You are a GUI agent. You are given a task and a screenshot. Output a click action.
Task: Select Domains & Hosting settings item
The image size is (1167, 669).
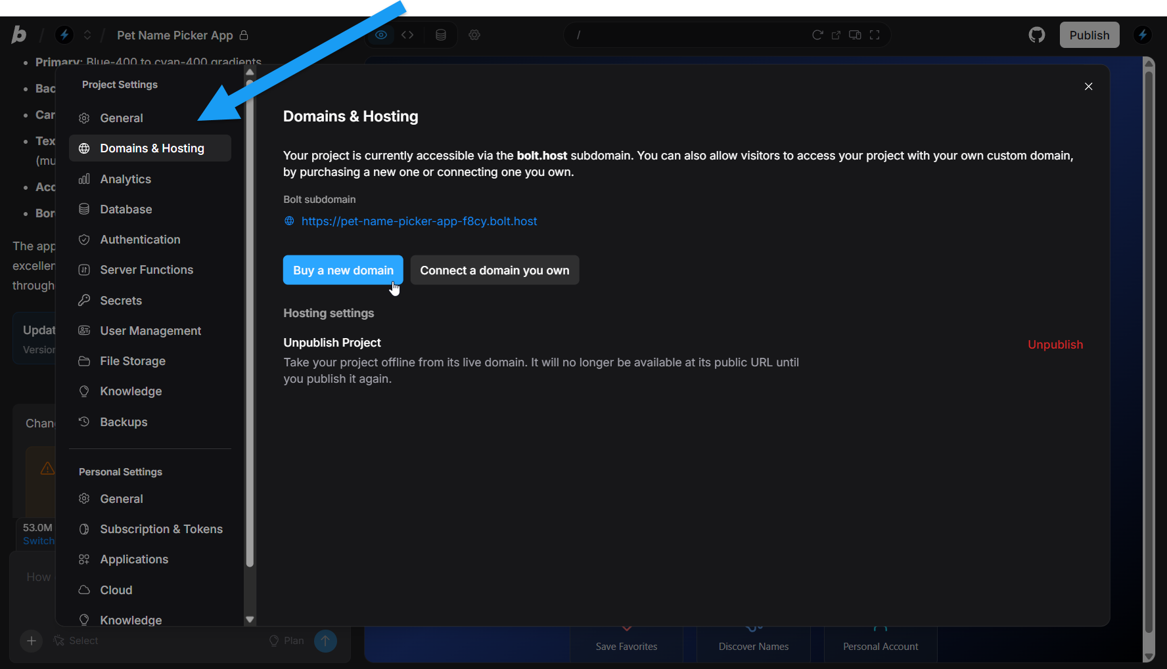(150, 148)
